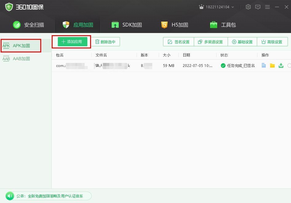Open the feedback message icon
Image resolution: width=291 pixels, height=203 pixels.
click(x=258, y=7)
